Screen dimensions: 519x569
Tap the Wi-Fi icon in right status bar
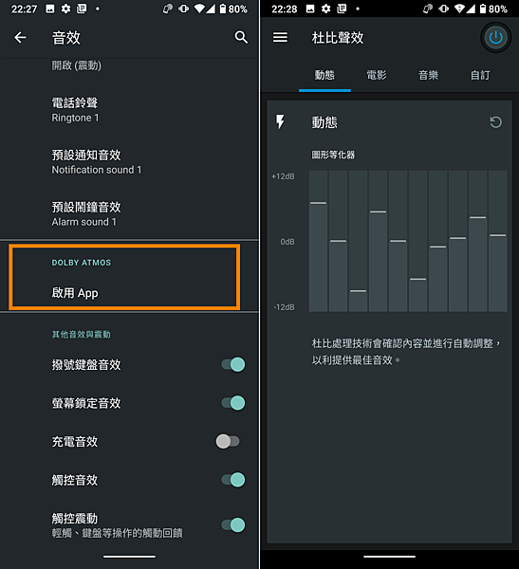(459, 9)
